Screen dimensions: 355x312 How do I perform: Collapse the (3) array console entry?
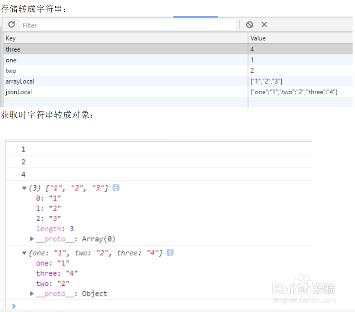(24, 188)
